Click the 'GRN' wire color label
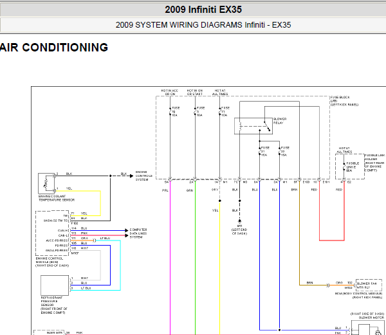The image size is (386, 335). click(190, 190)
